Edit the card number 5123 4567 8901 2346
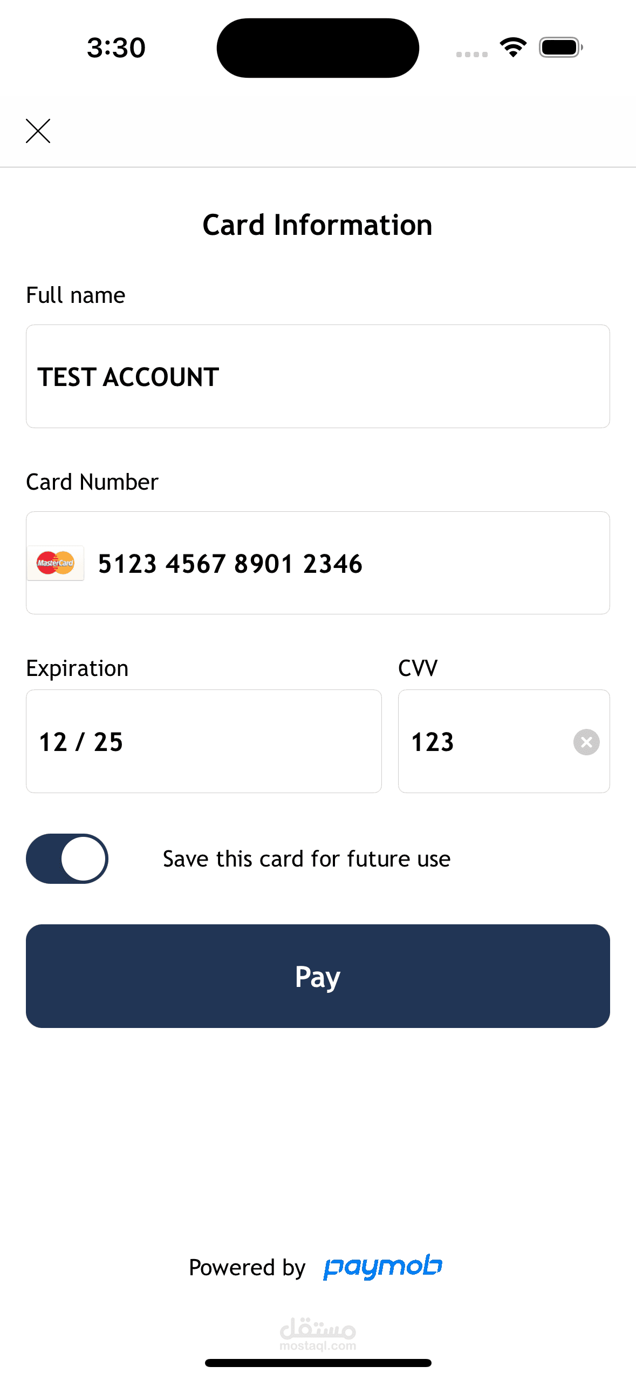 [345, 563]
